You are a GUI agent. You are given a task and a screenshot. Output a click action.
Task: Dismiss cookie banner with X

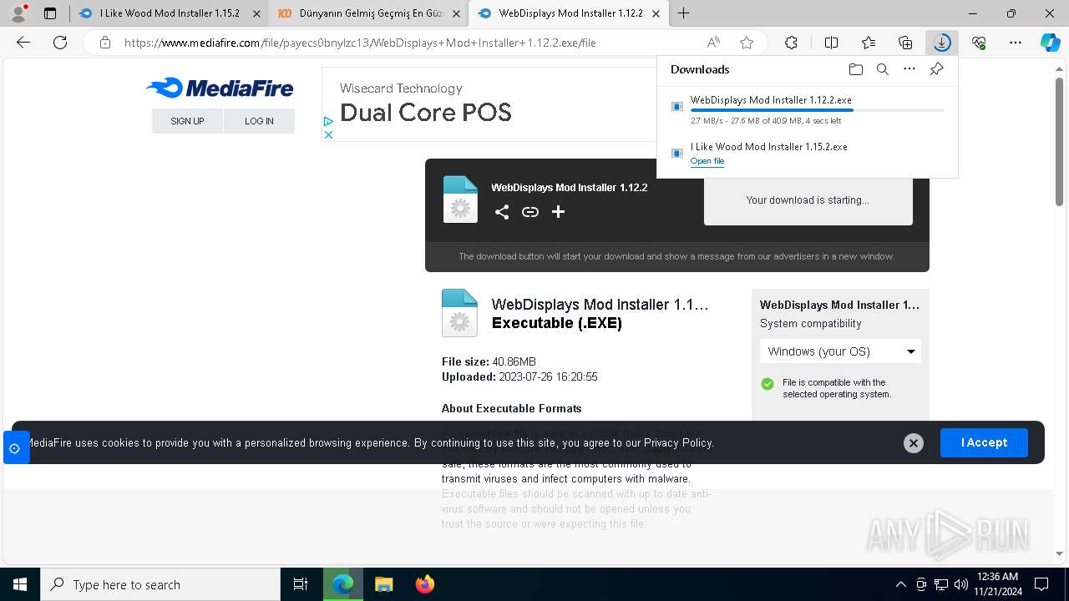click(913, 443)
